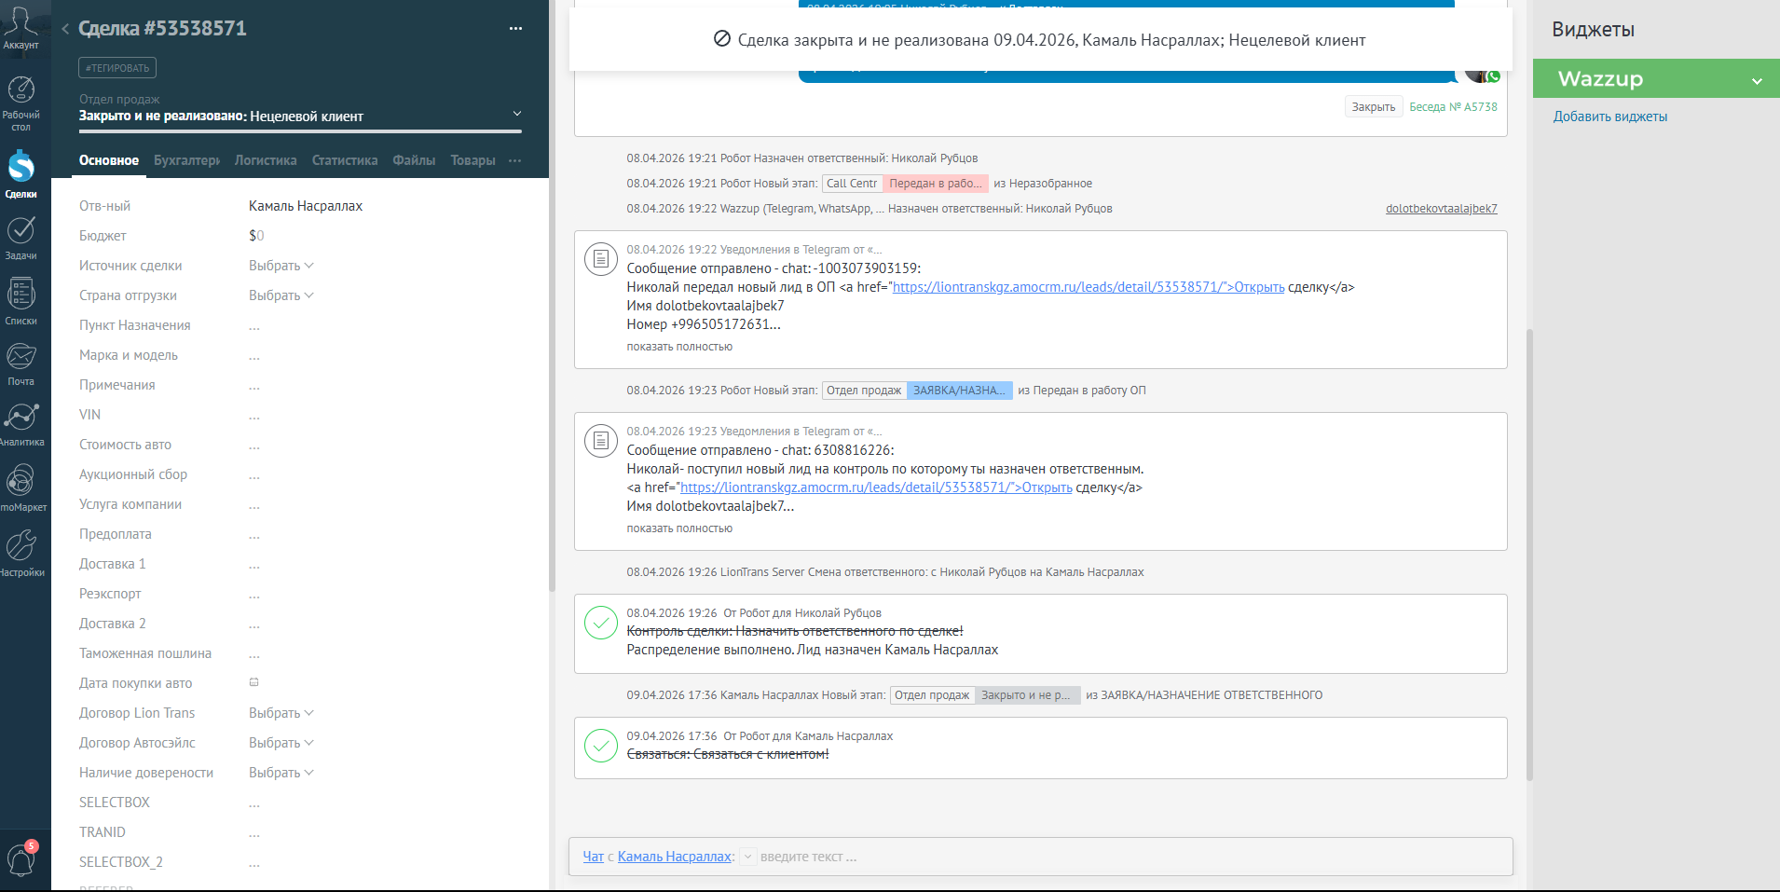Image resolution: width=1780 pixels, height=892 pixels.
Task: Switch to Файлы tab
Action: (x=414, y=160)
